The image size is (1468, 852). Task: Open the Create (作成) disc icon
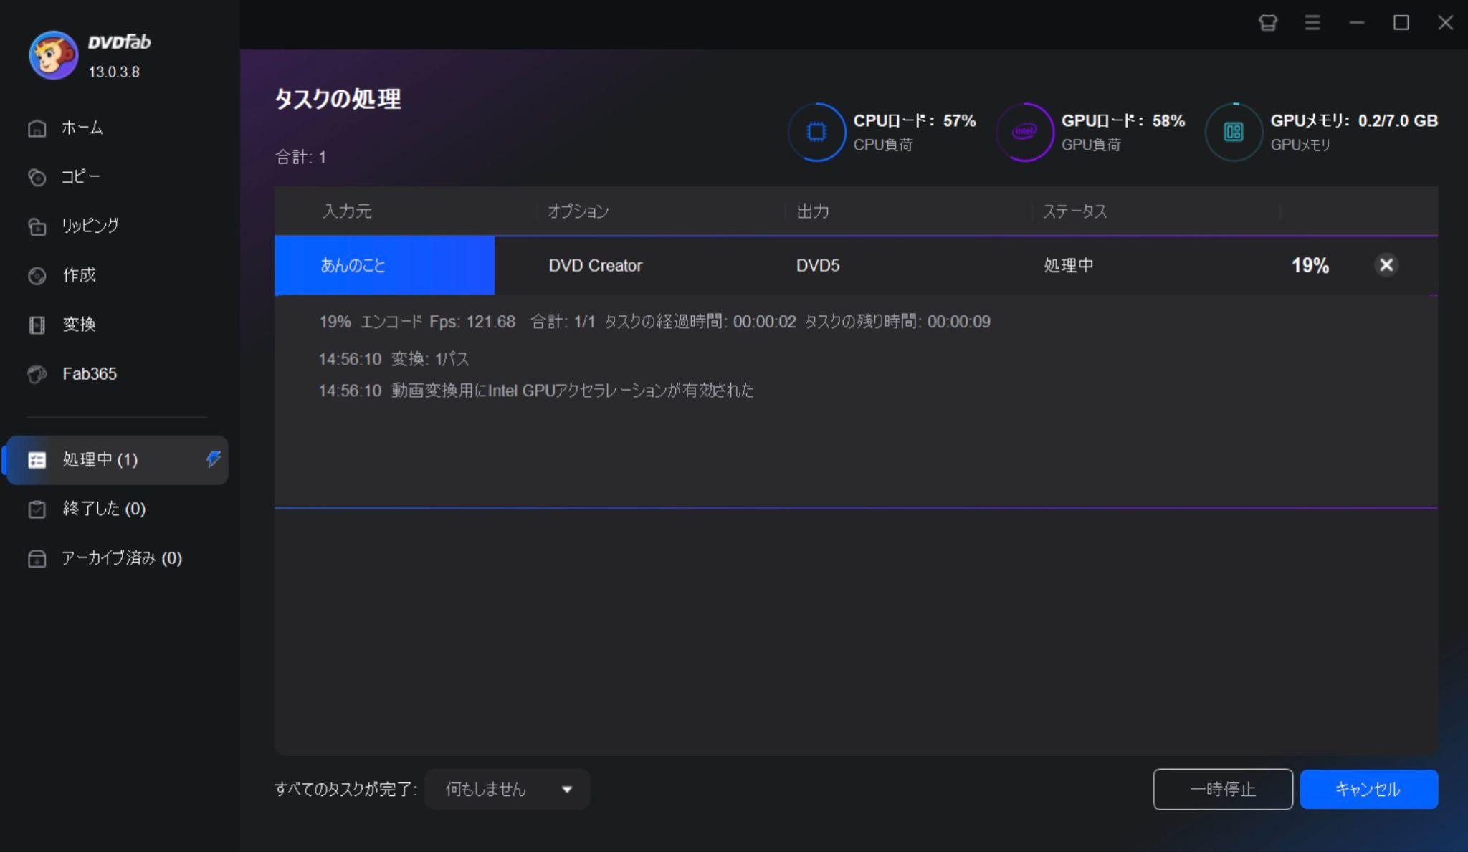[x=37, y=276]
